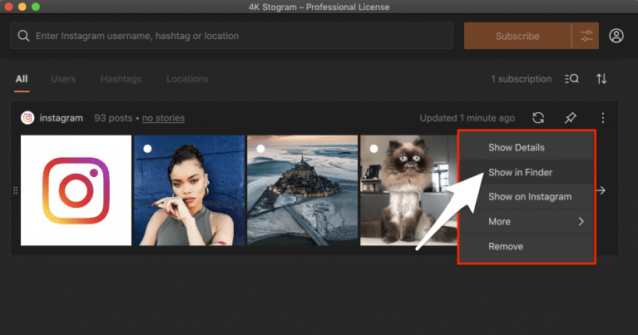Click the 93 posts label
638x335 pixels.
click(113, 118)
